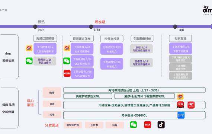This screenshot has height=134, width=212.
Task: Click the Weibo icon beside 丁医微博 2/25
Action: [29, 48]
